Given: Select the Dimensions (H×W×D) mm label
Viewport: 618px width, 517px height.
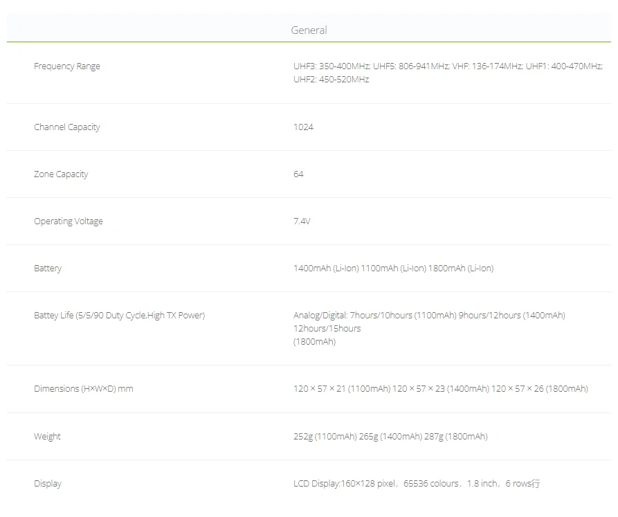Looking at the screenshot, I should tap(84, 389).
